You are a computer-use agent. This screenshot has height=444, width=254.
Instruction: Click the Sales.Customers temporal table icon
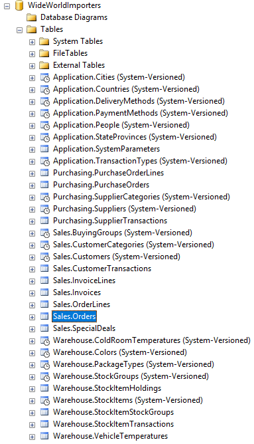pos(45,257)
